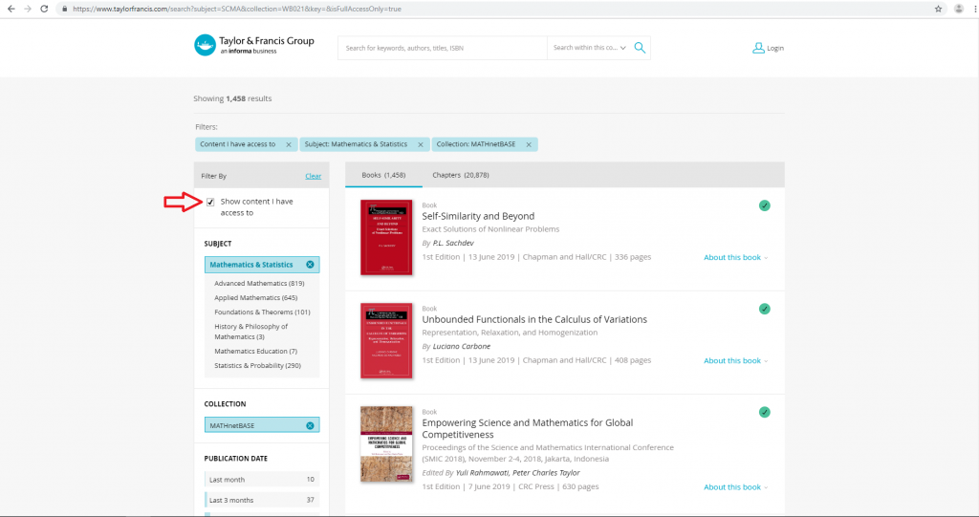Uncheck 'Show content I have access to'
This screenshot has width=979, height=517.
(x=210, y=202)
